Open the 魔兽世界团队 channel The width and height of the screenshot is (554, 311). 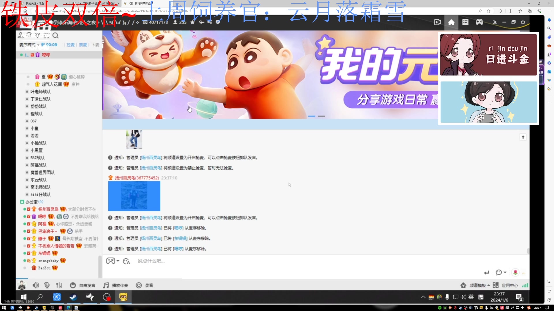[42, 172]
